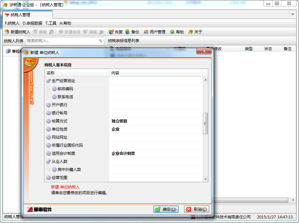Click the gear icon beside 联系电话

[54, 97]
